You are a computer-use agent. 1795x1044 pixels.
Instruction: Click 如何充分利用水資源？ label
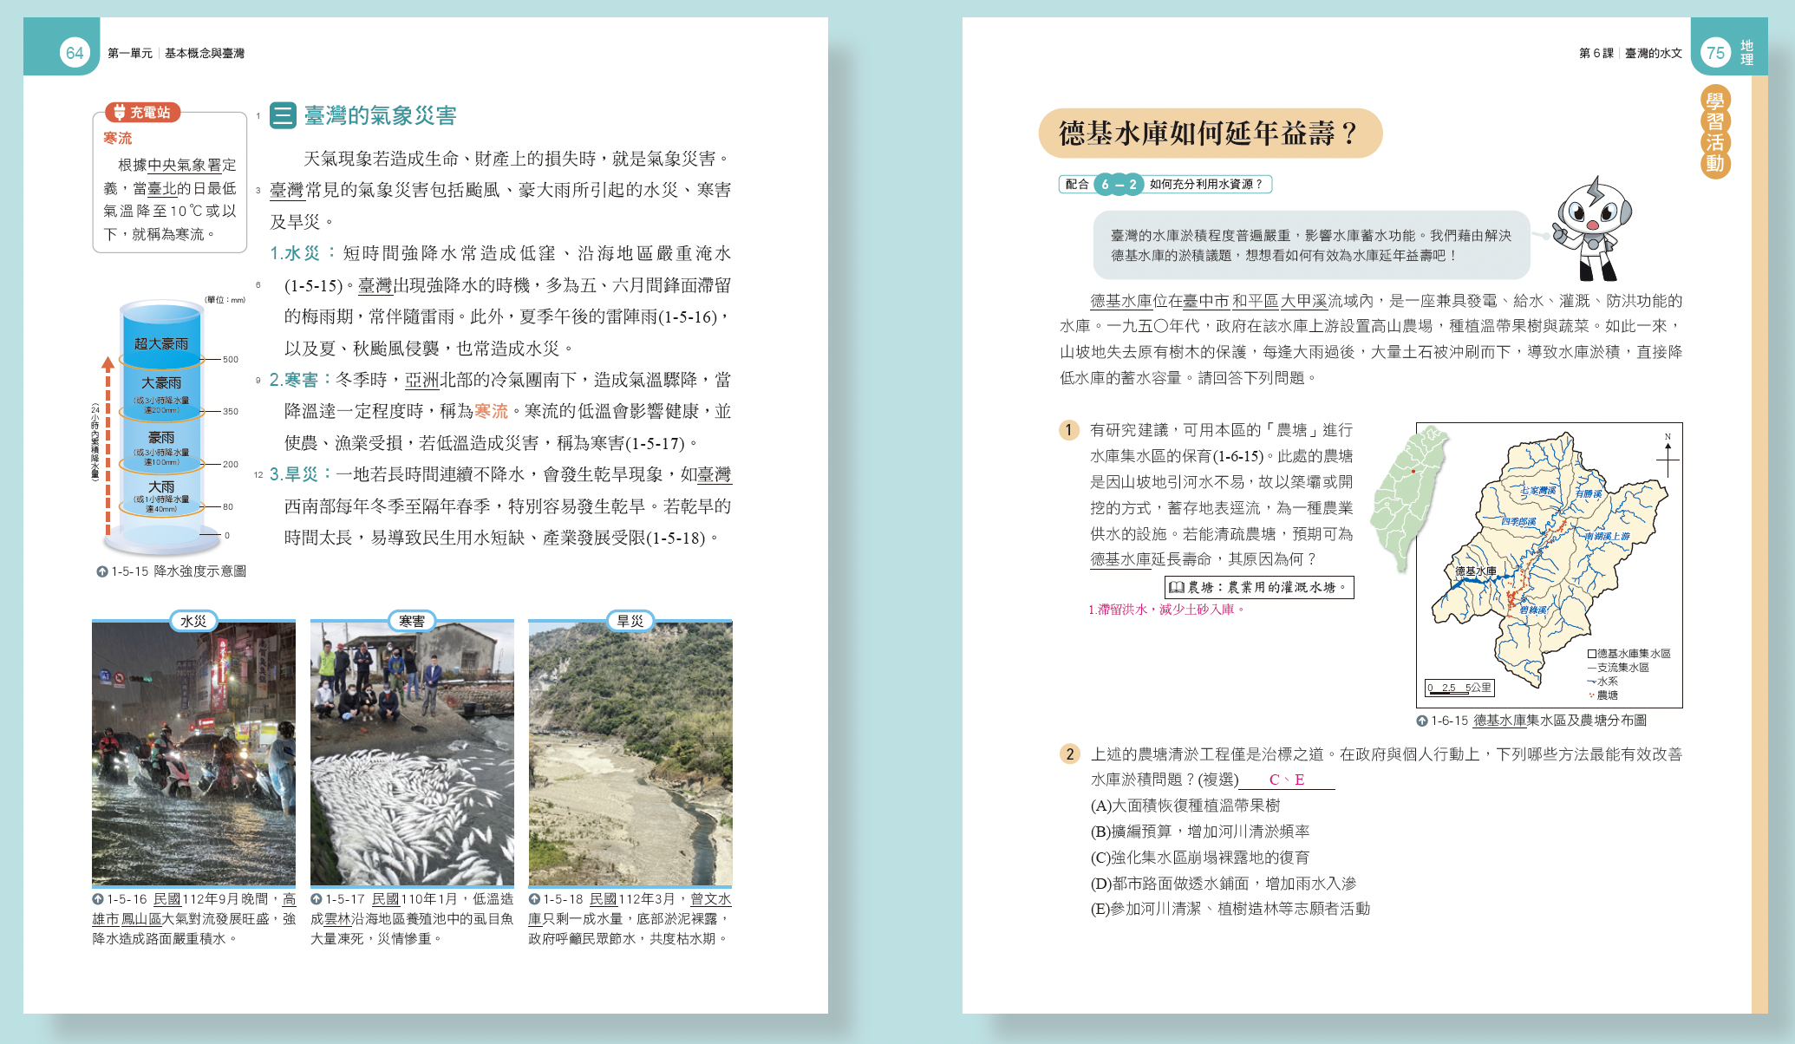coord(1206,184)
